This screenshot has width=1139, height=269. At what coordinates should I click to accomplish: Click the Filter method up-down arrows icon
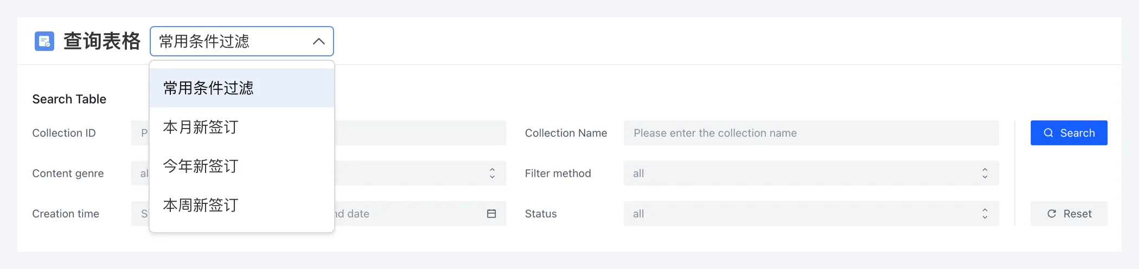click(985, 174)
